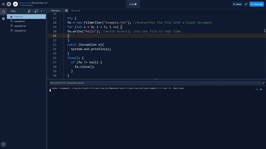Click the editor-console divider handle

[x=157, y=79]
